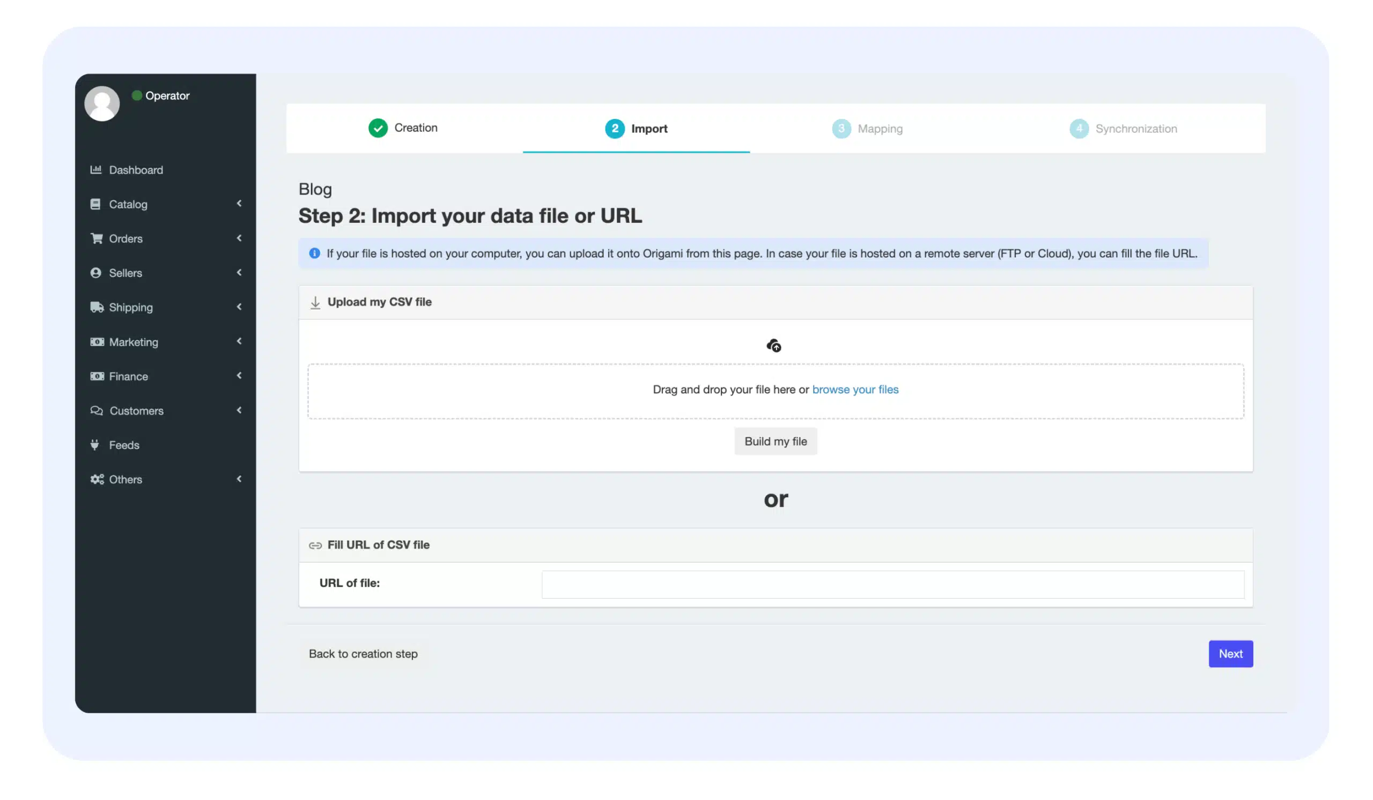Viewport: 1373px width, 800px height.
Task: Open the Finance menu label
Action: point(128,376)
